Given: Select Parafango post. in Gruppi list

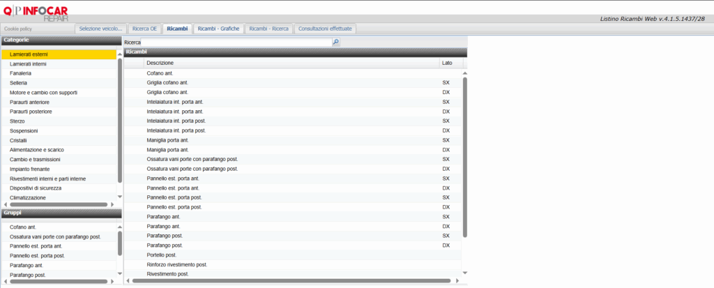Looking at the screenshot, I should tap(59, 275).
